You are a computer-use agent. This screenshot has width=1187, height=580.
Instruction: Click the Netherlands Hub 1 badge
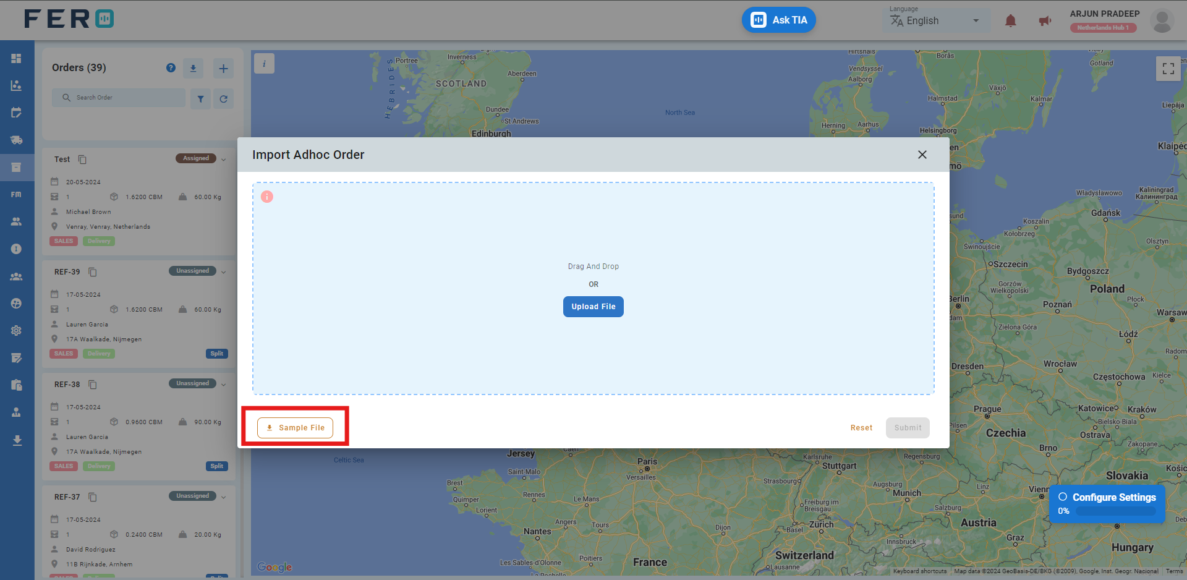pos(1104,28)
